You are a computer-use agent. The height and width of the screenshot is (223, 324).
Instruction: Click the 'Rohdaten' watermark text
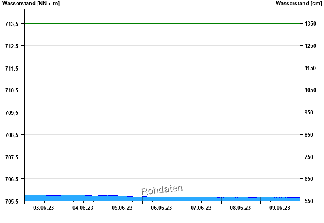coord(162,189)
